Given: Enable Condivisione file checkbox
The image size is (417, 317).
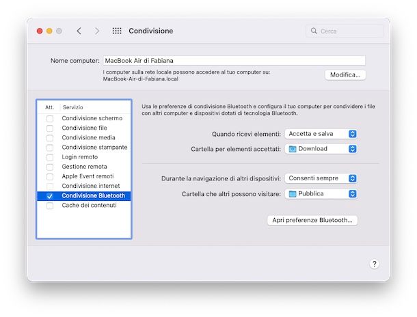Looking at the screenshot, I should 50,128.
